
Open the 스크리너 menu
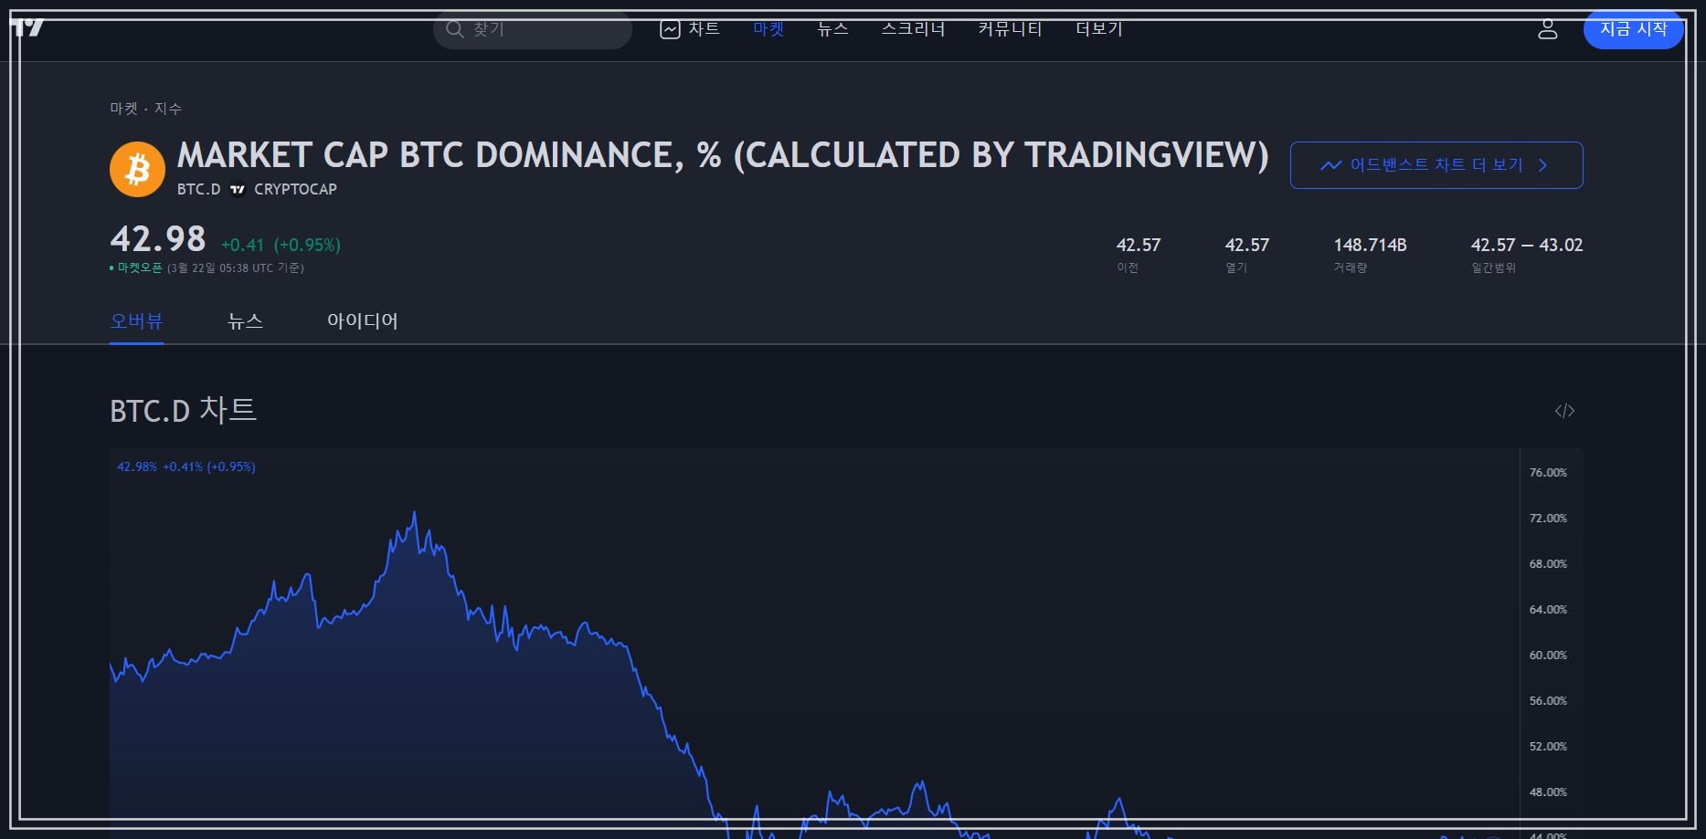coord(913,29)
